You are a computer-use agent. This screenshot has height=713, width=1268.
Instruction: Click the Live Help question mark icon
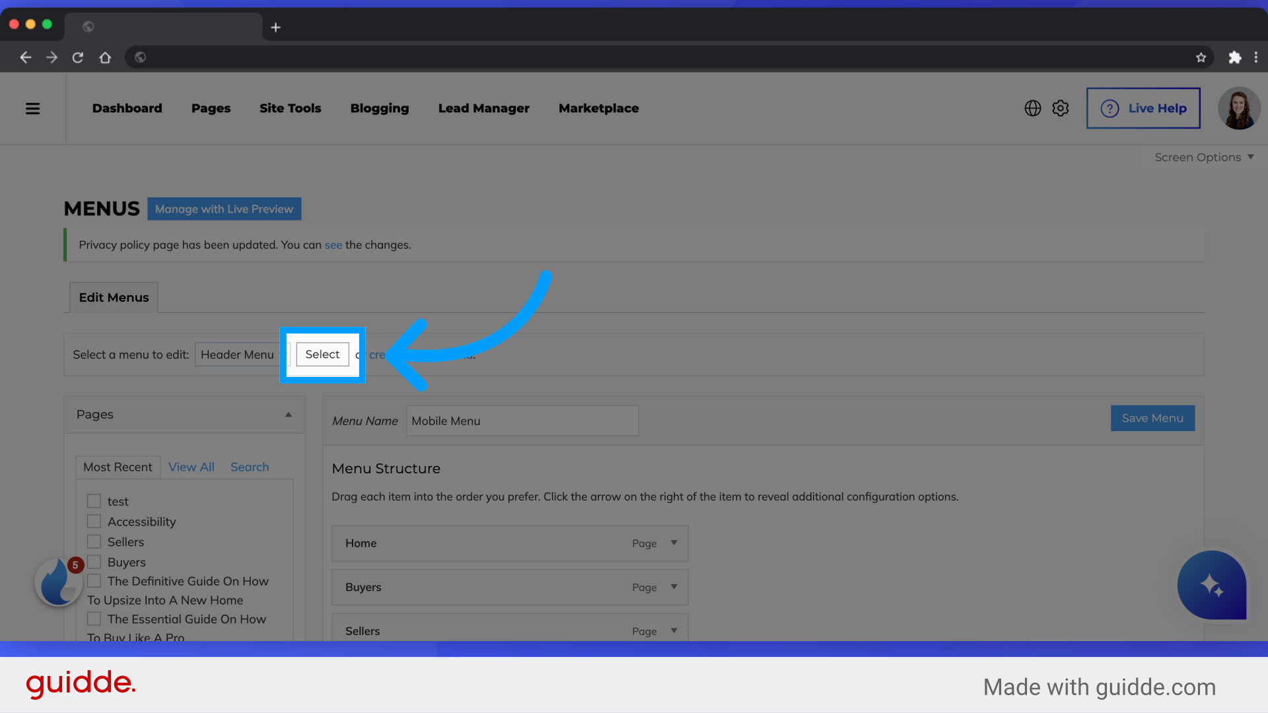1109,108
